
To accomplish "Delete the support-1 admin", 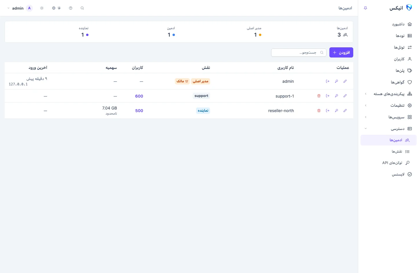I will coord(319,96).
